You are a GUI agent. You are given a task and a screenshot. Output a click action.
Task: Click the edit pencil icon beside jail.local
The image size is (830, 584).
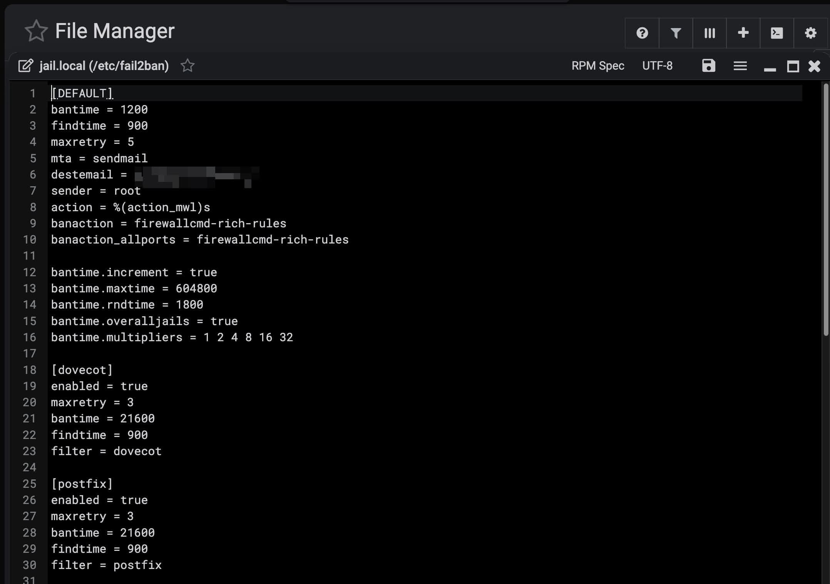(x=26, y=66)
